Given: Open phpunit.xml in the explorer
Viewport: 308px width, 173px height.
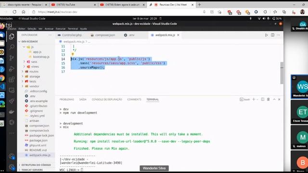Looking at the screenshot, I should click(38, 145).
